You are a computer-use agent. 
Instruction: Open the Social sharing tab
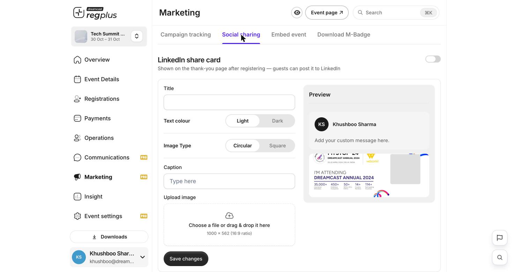pyautogui.click(x=241, y=35)
